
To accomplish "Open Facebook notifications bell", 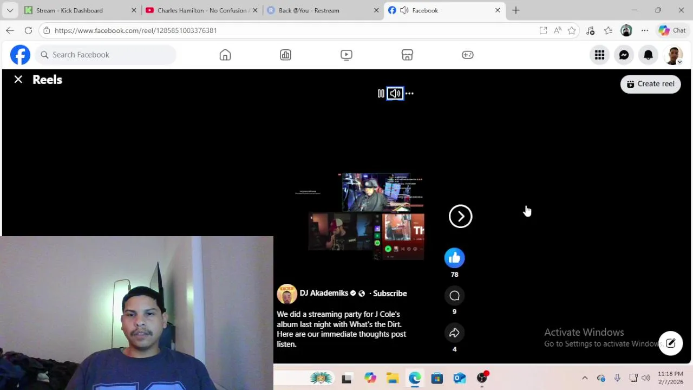I will click(x=649, y=55).
